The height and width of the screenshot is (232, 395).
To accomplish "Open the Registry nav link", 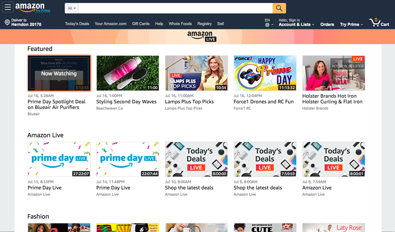I will 205,24.
